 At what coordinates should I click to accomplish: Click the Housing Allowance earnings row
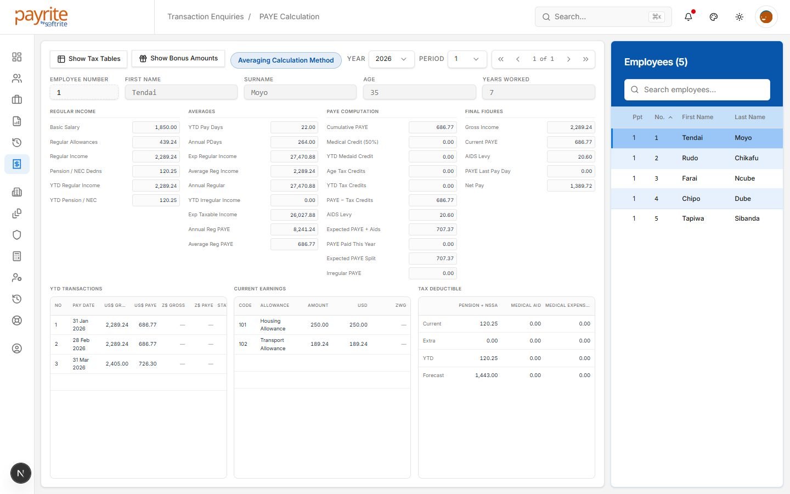[322, 325]
